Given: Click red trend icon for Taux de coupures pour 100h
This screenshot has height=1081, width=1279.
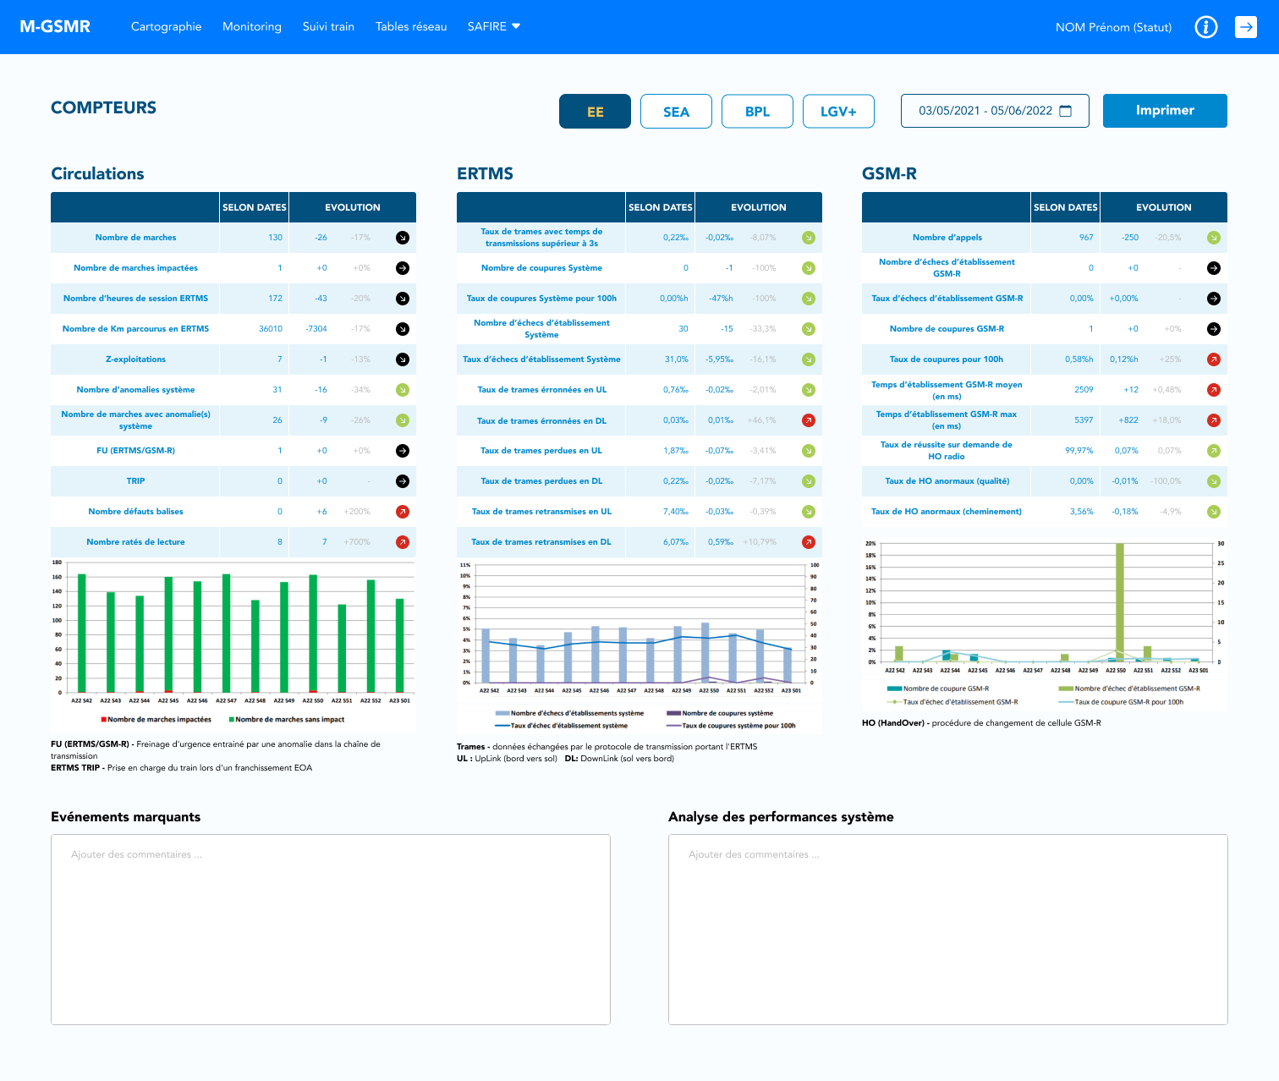Looking at the screenshot, I should coord(1213,359).
